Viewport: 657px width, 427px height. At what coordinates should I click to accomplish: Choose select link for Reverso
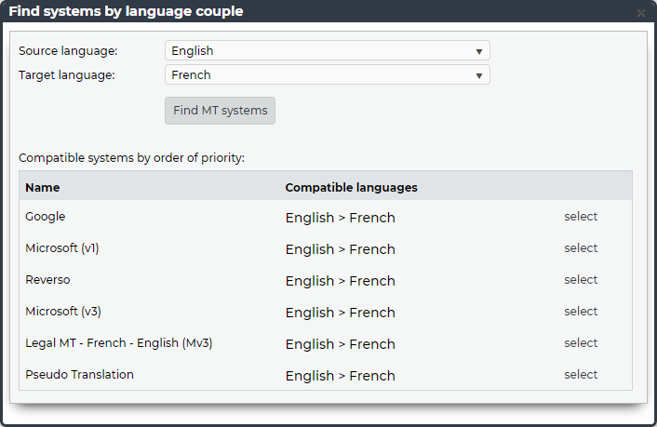(x=581, y=280)
